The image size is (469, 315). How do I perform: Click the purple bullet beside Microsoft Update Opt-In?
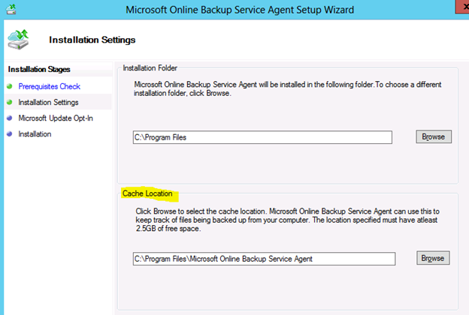10,118
